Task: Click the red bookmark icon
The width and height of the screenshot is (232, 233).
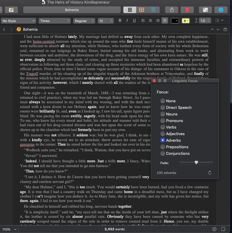Action: (x=187, y=10)
